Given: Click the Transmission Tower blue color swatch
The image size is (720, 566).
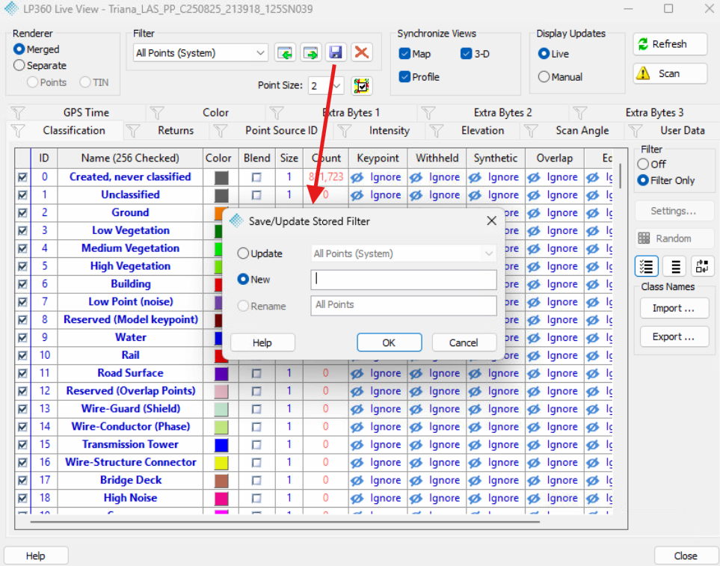Looking at the screenshot, I should 221,445.
